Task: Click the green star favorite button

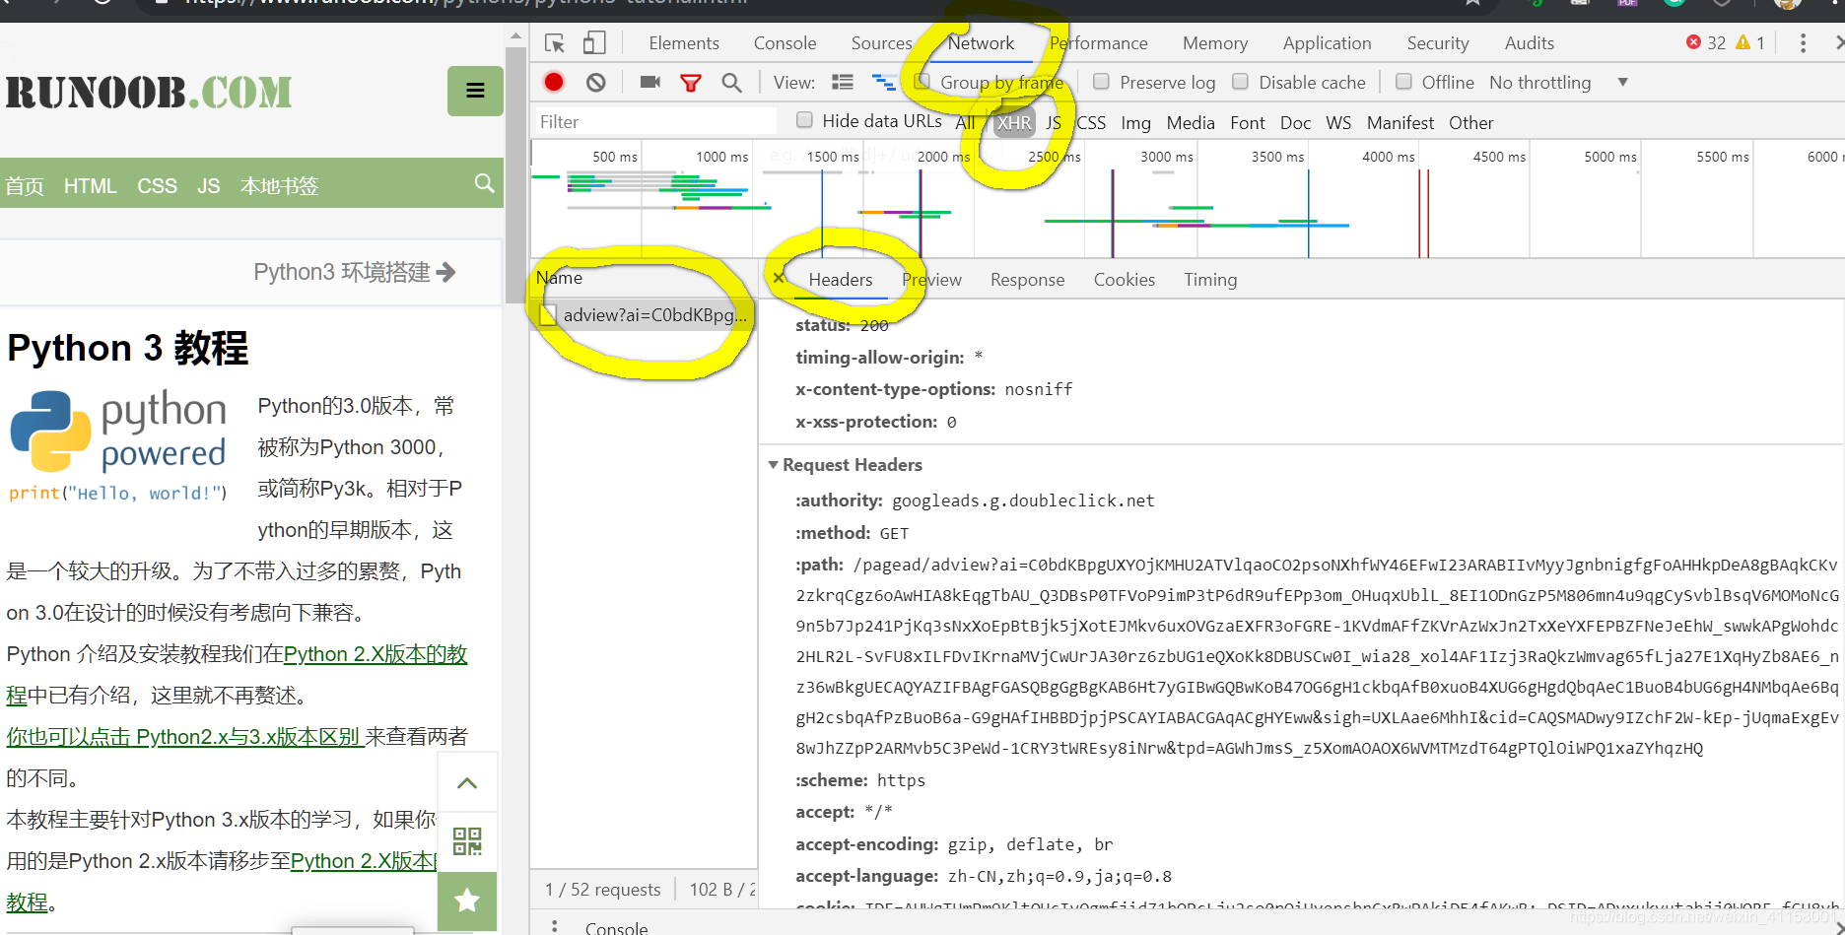Action: coord(467,901)
